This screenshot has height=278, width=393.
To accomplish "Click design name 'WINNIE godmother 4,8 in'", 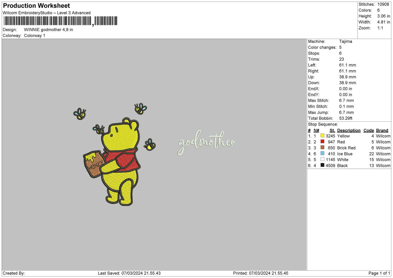I will pos(48,30).
